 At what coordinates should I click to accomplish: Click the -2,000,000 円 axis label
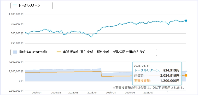[x=15, y=91]
